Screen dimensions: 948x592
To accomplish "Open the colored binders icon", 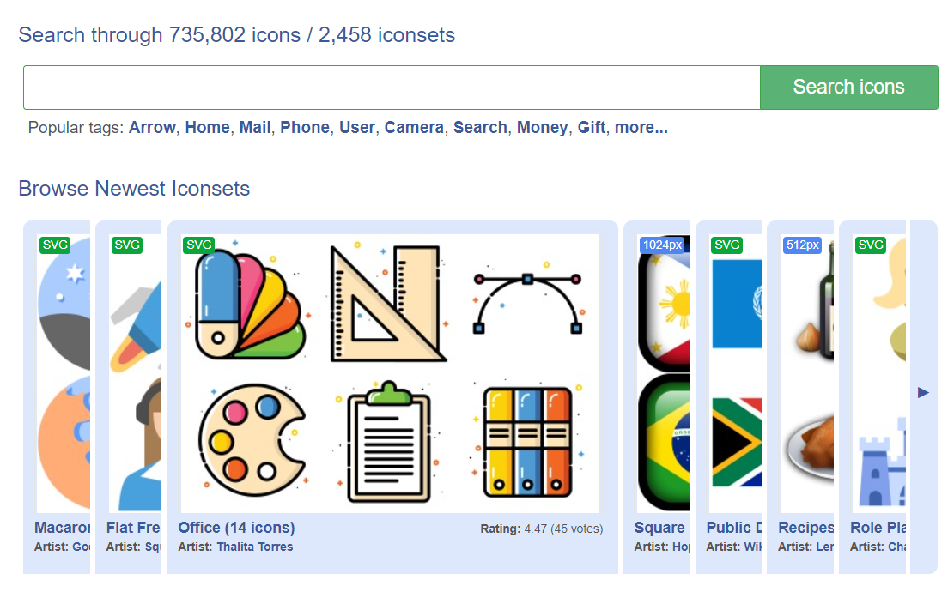I will (x=526, y=442).
